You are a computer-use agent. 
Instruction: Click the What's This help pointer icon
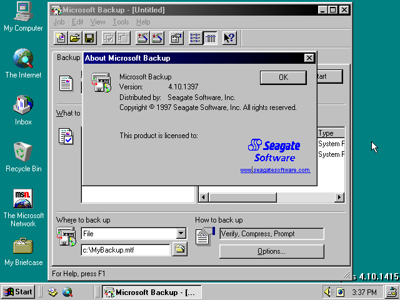[x=229, y=38]
